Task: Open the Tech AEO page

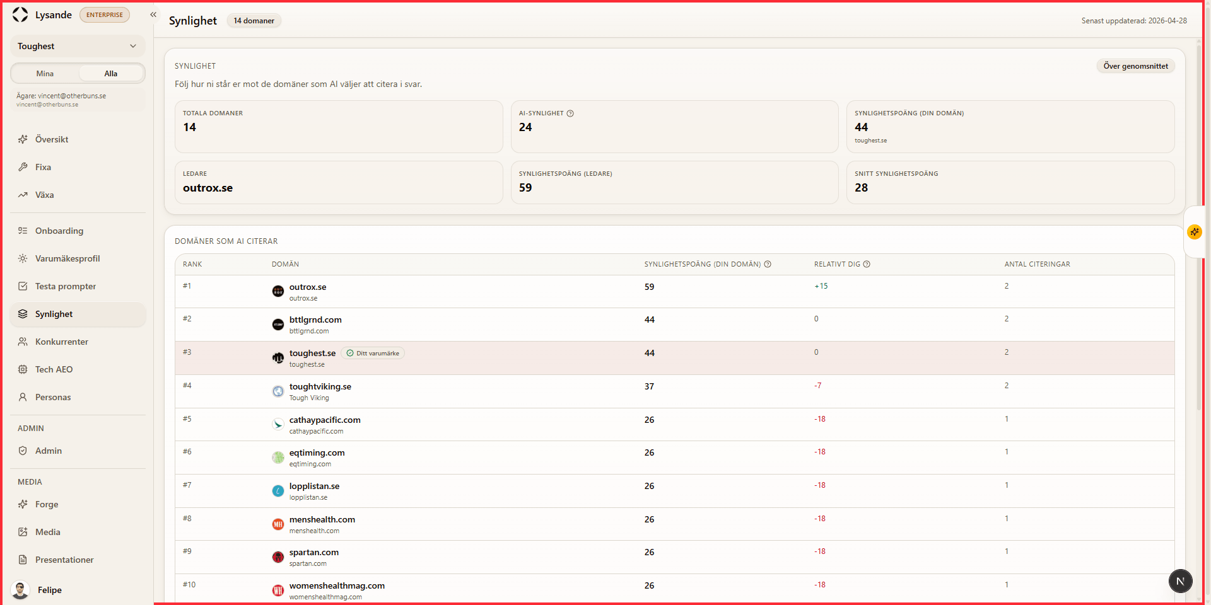Action: pyautogui.click(x=78, y=369)
